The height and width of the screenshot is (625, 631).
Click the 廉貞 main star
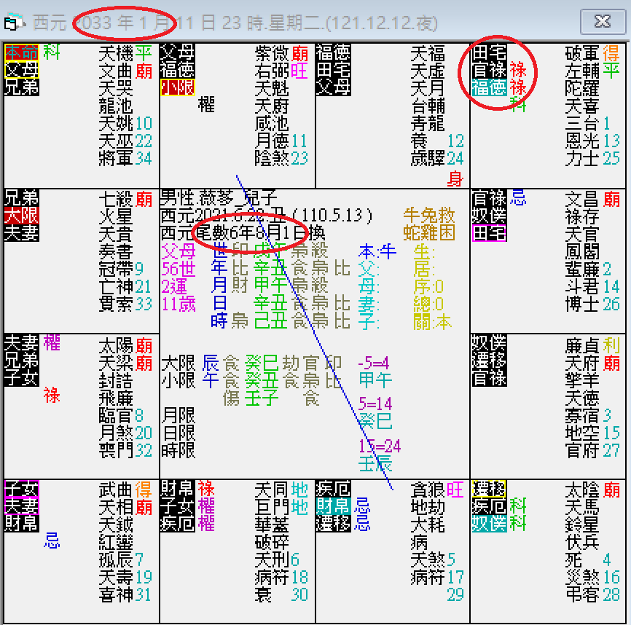pyautogui.click(x=582, y=345)
